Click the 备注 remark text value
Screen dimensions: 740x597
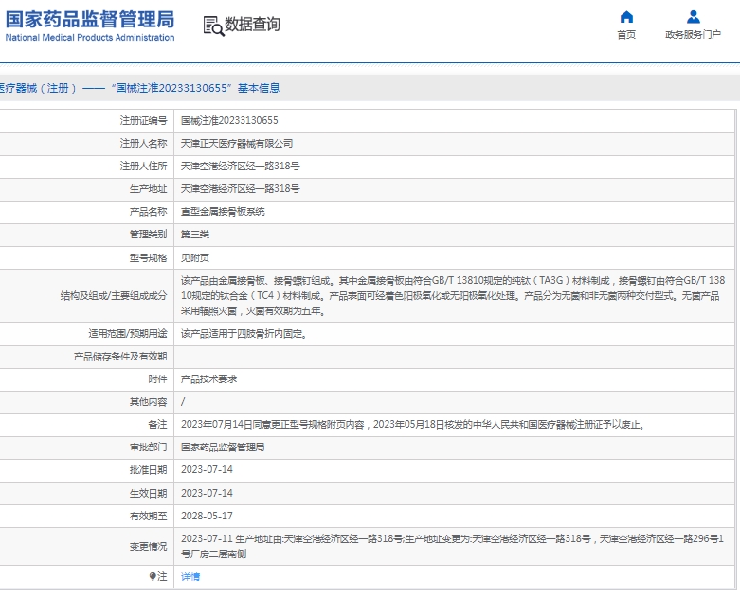[x=413, y=425]
